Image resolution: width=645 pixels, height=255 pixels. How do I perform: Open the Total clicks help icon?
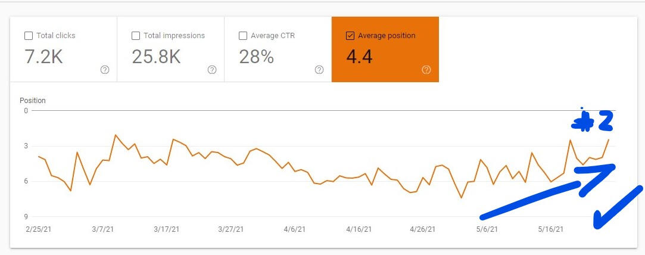click(105, 70)
